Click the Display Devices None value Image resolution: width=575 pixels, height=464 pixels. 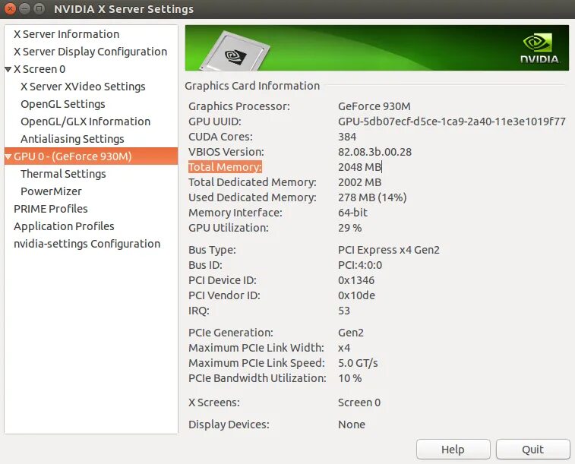coord(352,425)
